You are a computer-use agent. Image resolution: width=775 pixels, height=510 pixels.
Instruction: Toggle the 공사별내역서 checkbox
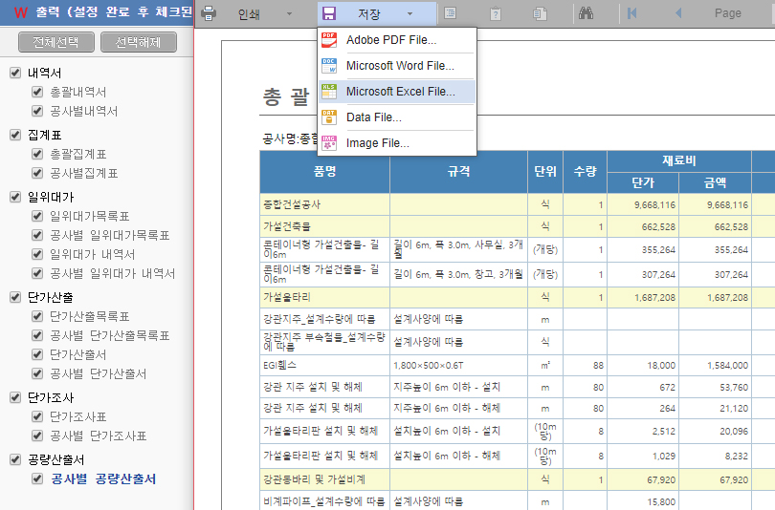coord(37,111)
